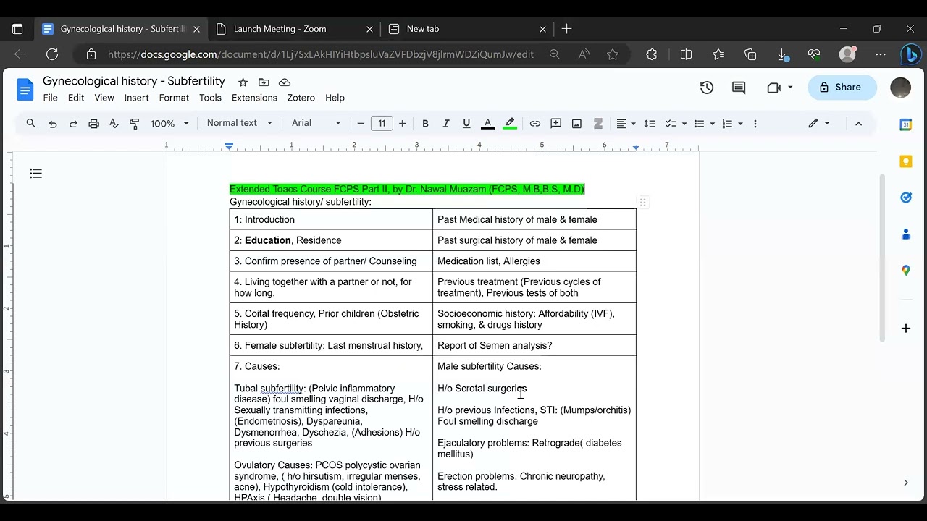Redo the last undone action

point(73,124)
